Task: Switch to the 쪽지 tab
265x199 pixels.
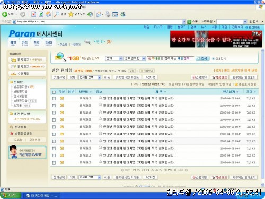Action: (x=37, y=43)
